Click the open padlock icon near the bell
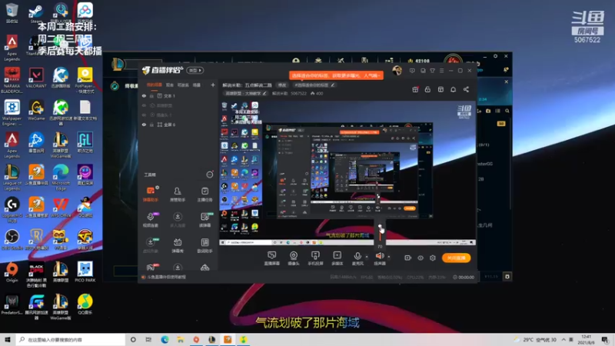This screenshot has height=346, width=615. click(427, 89)
